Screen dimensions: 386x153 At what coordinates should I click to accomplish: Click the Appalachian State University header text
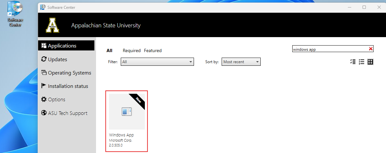pos(106,25)
